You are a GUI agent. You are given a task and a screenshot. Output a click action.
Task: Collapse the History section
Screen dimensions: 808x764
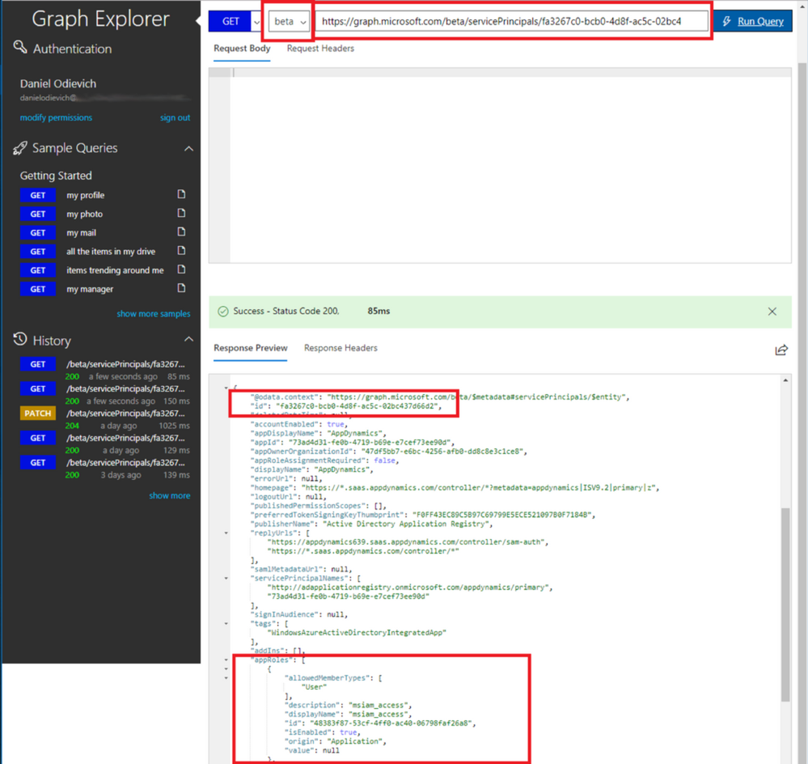tap(188, 339)
